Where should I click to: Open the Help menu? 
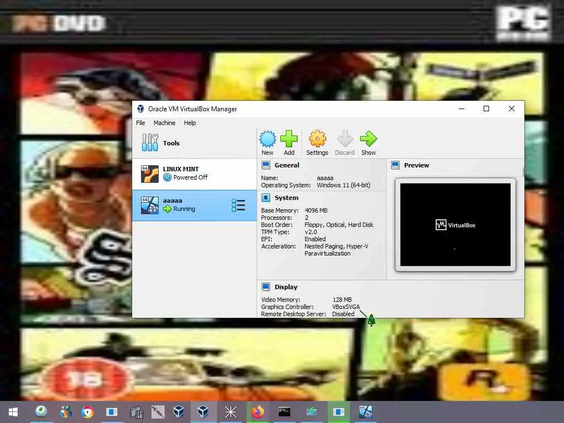[190, 123]
